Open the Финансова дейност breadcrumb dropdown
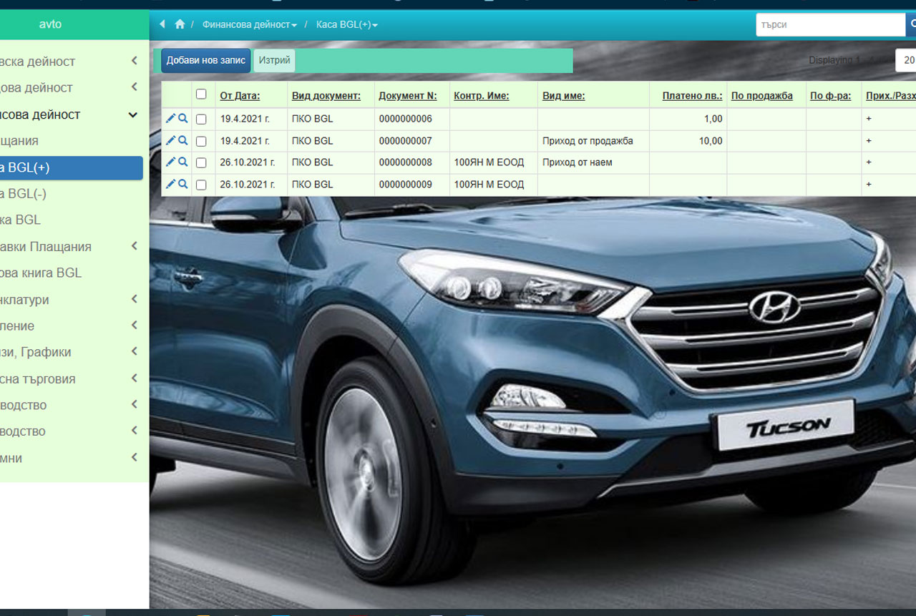 tap(250, 24)
